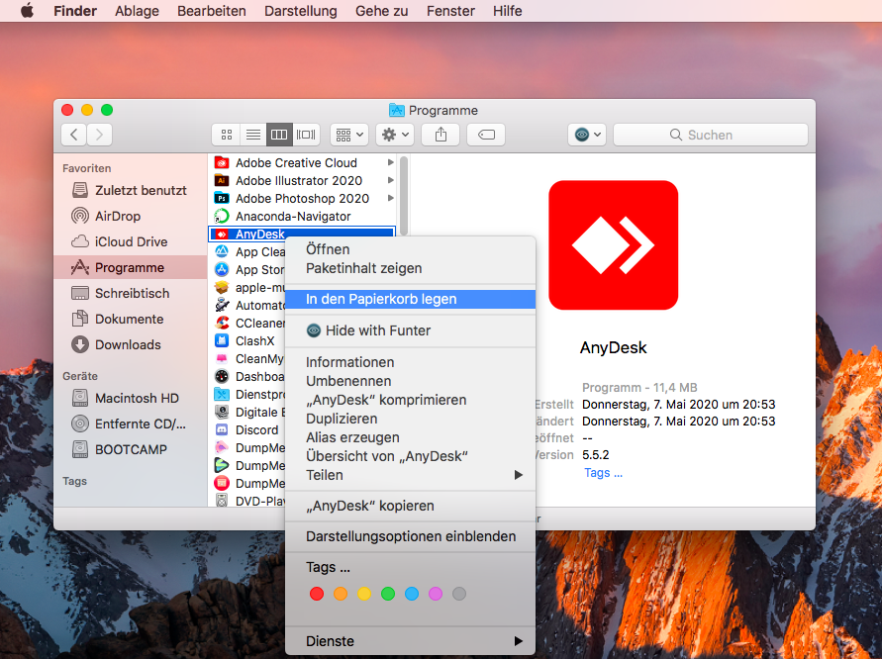
Task: Click the Tags ... link in preview
Action: [x=603, y=473]
